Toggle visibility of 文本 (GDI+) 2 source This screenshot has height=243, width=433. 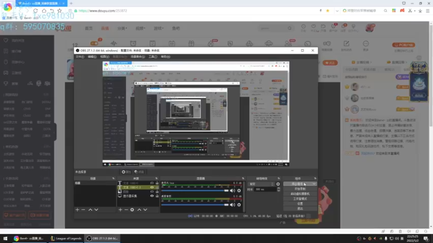coord(152,187)
